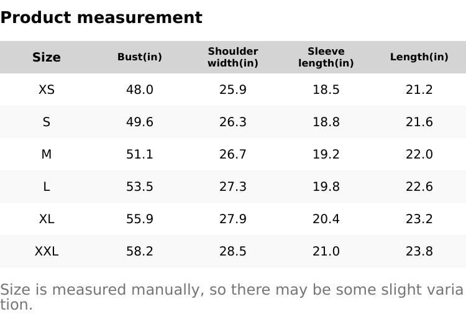Select the S sleeve length 18.8
Image resolution: width=466 pixels, height=327 pixels.
[x=326, y=122]
